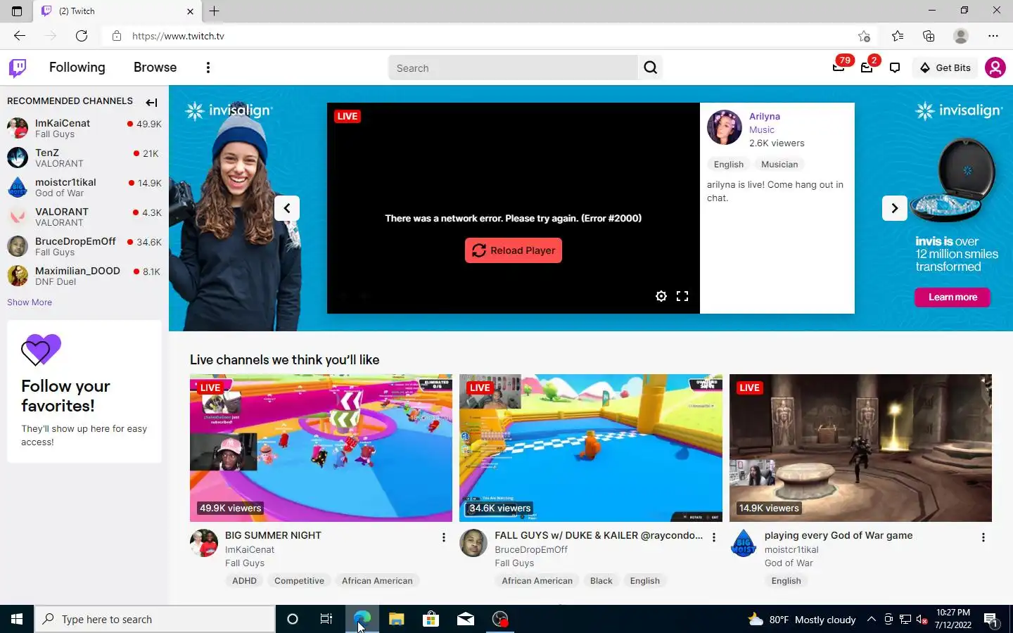Select the ADHD tag
Image resolution: width=1013 pixels, height=633 pixels.
[244, 581]
